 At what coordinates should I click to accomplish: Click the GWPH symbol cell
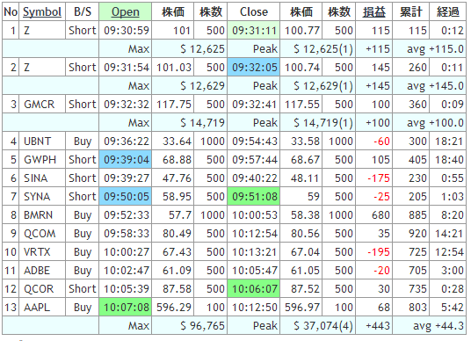click(42, 160)
